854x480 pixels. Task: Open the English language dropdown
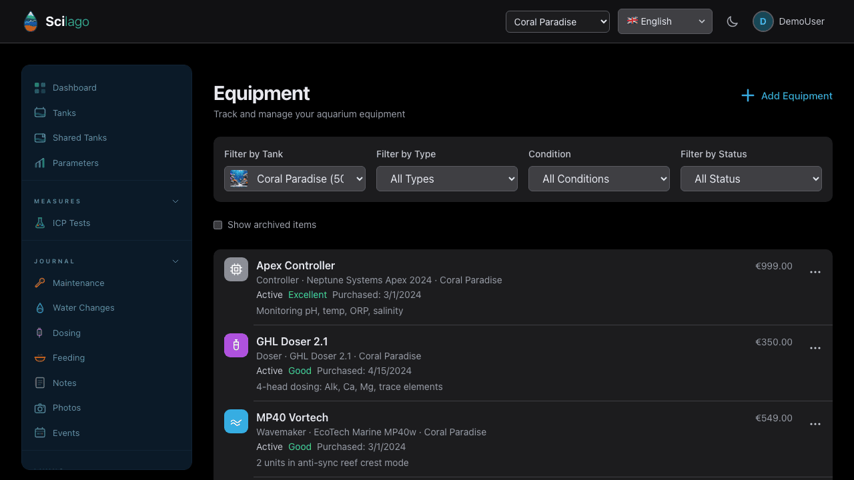(665, 21)
